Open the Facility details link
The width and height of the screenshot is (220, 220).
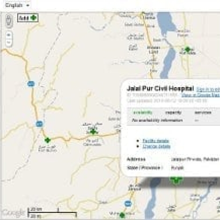155,141
